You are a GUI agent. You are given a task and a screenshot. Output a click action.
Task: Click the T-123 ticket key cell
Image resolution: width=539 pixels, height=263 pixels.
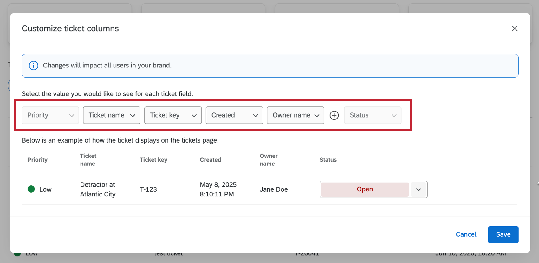point(148,189)
